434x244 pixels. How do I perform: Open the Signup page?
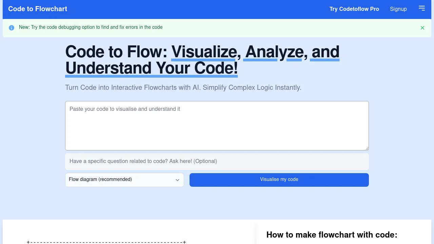(x=398, y=9)
